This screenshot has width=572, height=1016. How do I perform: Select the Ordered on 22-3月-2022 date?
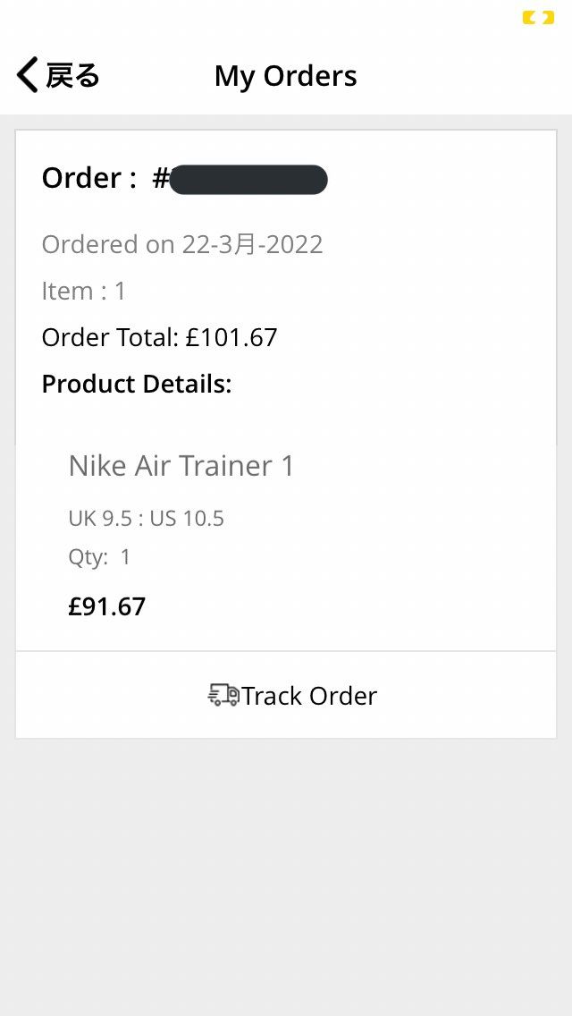182,244
